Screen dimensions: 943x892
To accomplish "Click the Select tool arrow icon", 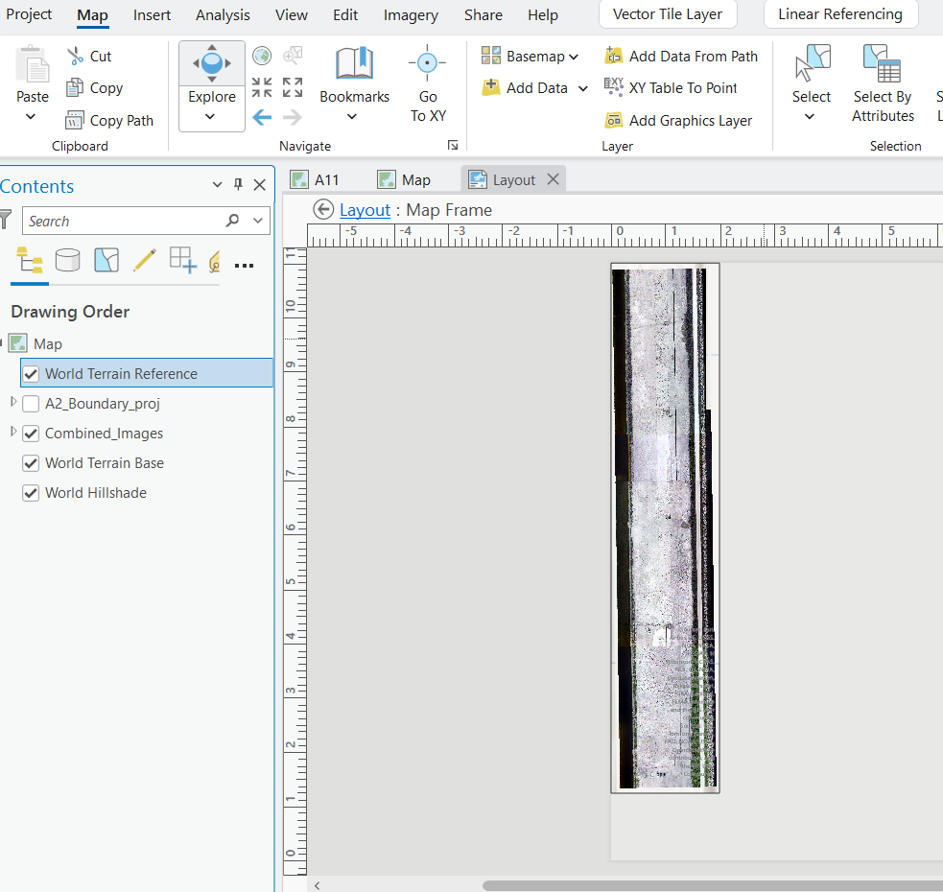I will point(812,62).
